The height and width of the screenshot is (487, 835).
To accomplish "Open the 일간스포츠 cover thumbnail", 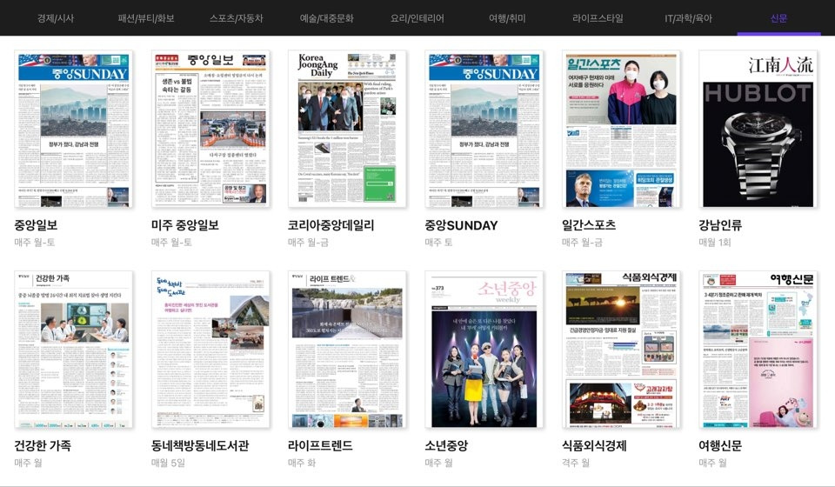I will tap(621, 129).
